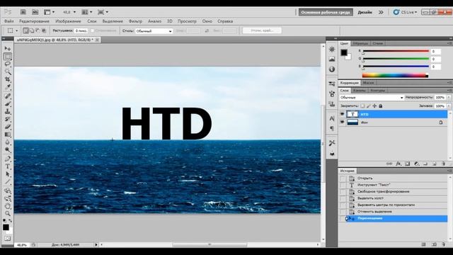Toggle lock all icon

point(381,106)
